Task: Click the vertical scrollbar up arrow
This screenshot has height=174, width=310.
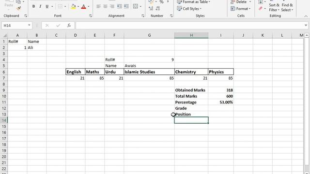Action: point(307,35)
